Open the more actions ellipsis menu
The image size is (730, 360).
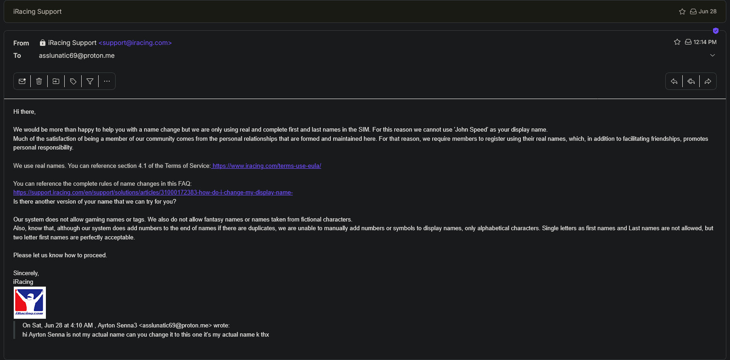pyautogui.click(x=107, y=81)
